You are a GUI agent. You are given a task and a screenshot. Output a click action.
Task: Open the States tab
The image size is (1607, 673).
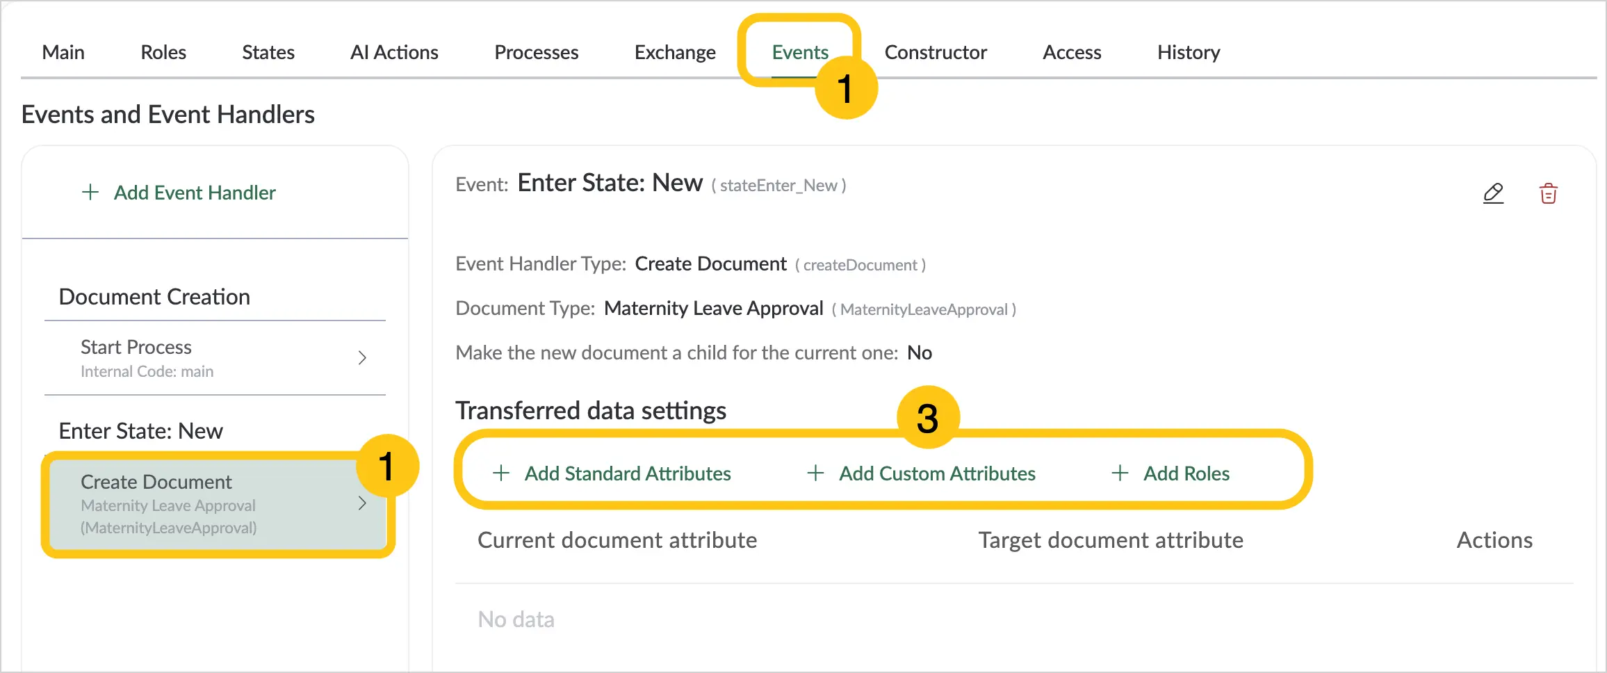[x=268, y=52]
